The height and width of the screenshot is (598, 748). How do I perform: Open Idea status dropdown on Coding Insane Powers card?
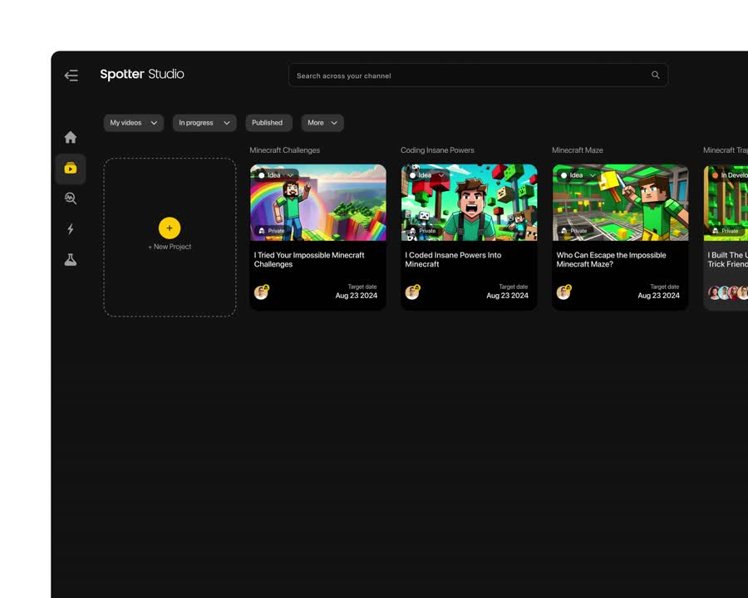point(427,175)
